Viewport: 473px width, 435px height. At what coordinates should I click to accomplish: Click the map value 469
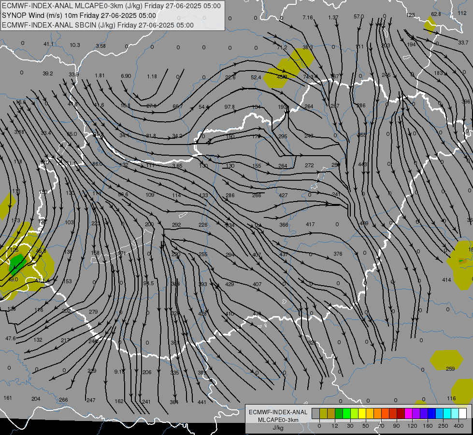[x=364, y=223]
